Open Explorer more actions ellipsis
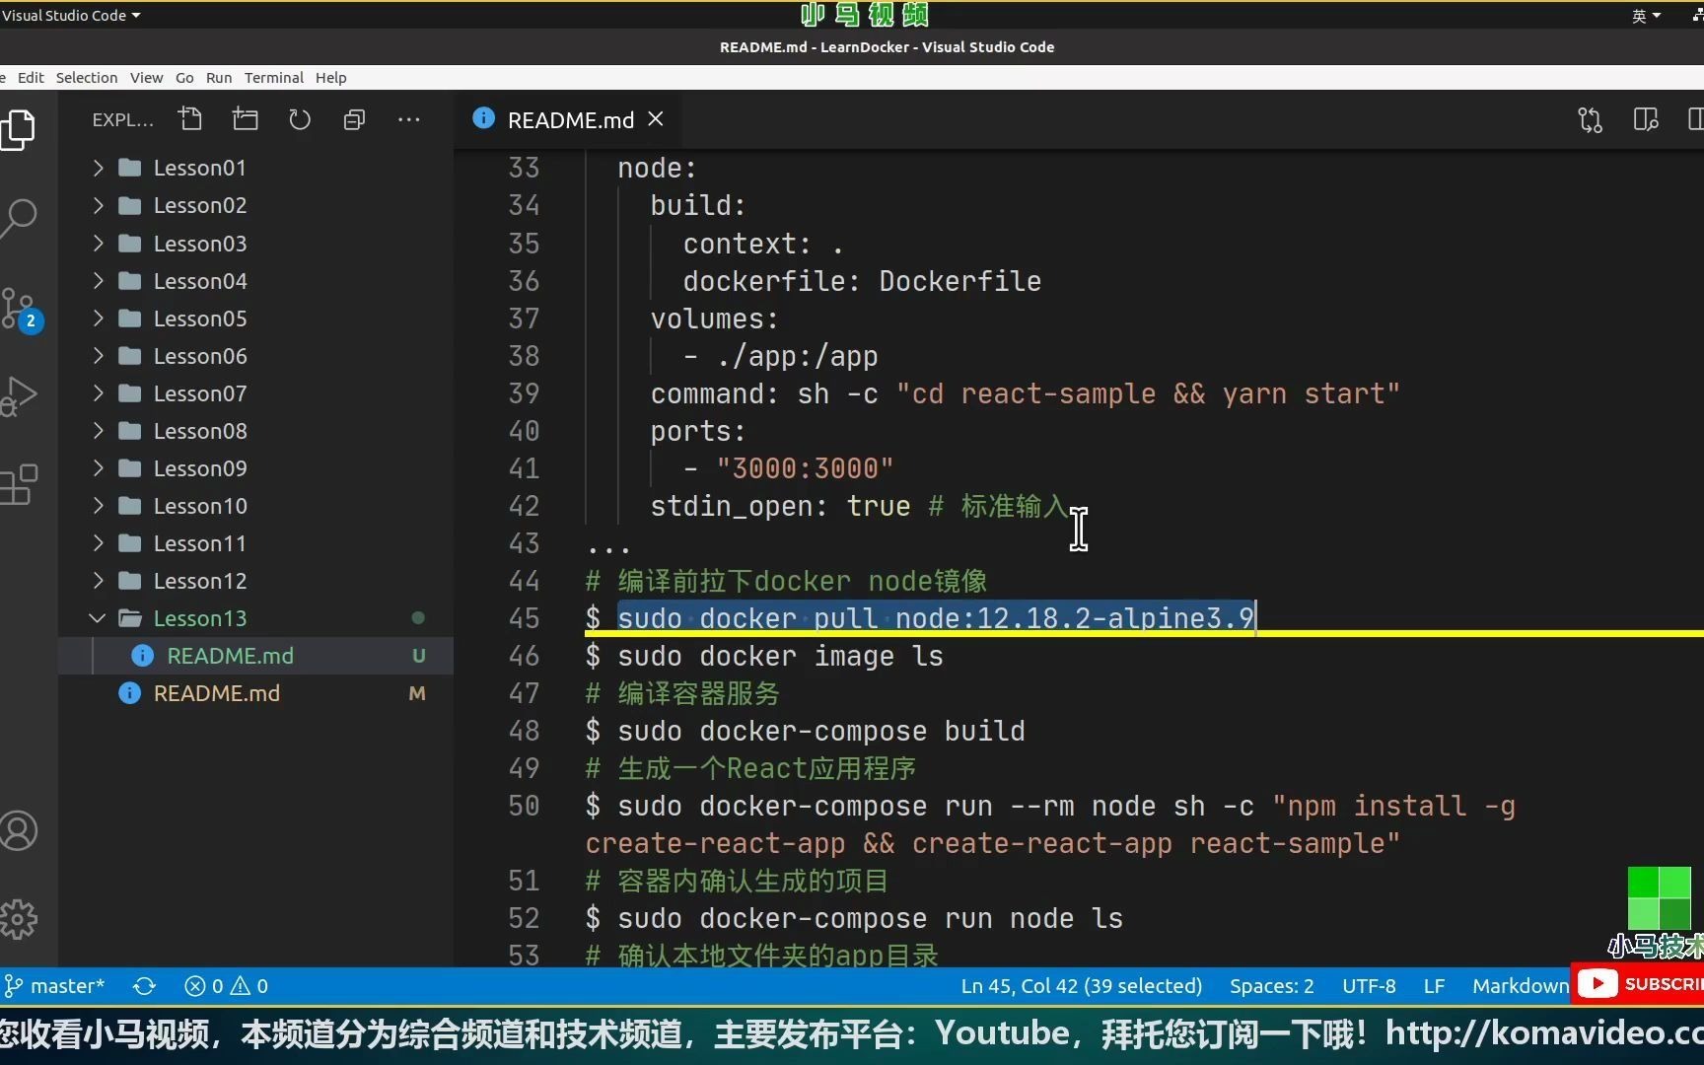1704x1065 pixels. [x=408, y=119]
